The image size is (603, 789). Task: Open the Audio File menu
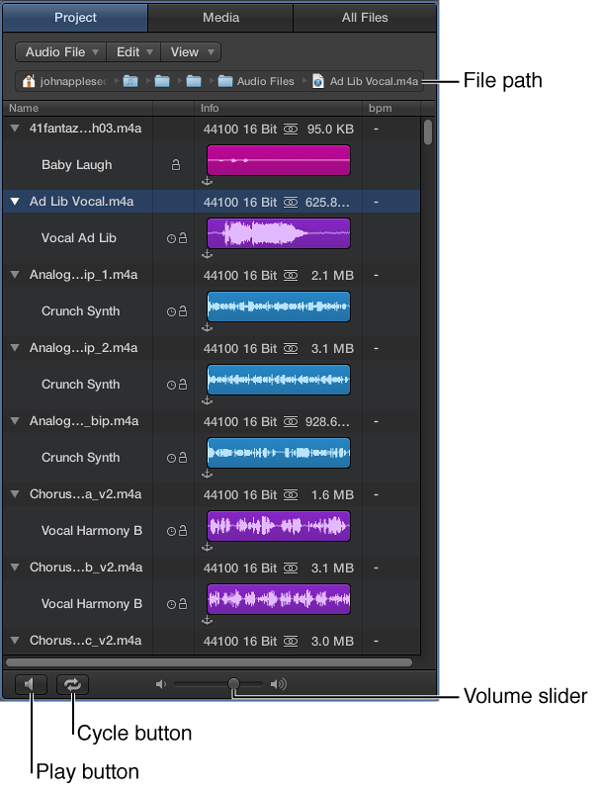click(x=61, y=51)
